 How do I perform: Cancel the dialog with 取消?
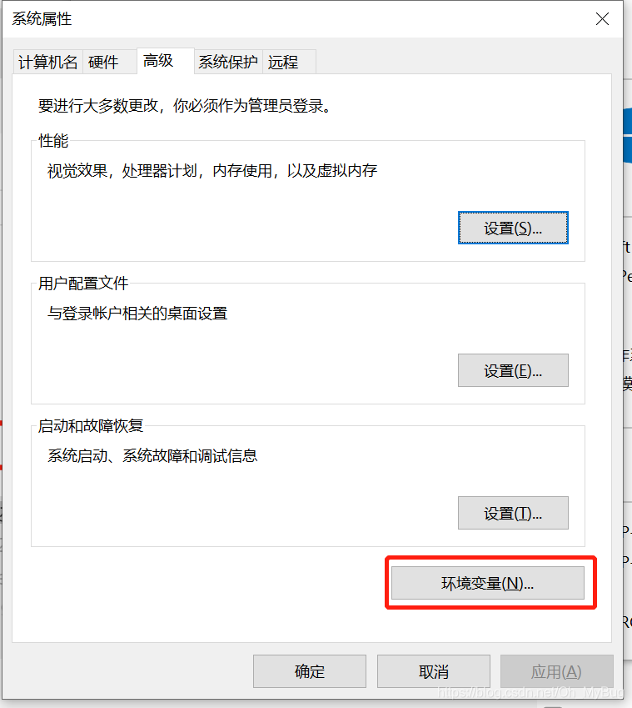tap(434, 671)
